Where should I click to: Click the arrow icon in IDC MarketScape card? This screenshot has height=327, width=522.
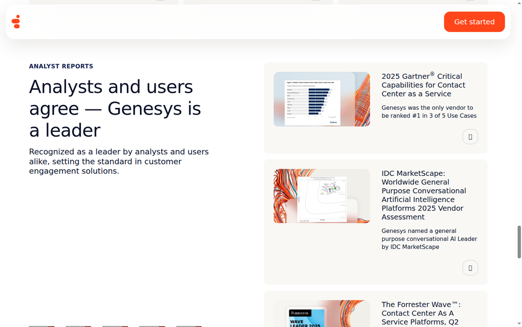[470, 268]
